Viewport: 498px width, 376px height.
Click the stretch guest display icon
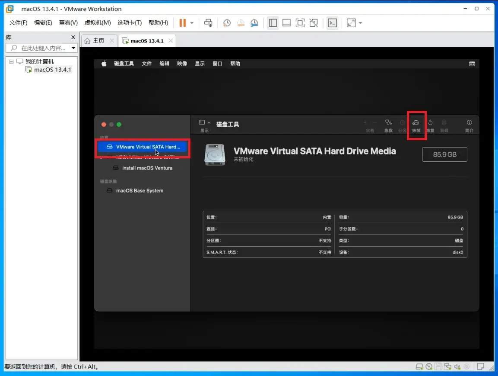click(x=351, y=23)
